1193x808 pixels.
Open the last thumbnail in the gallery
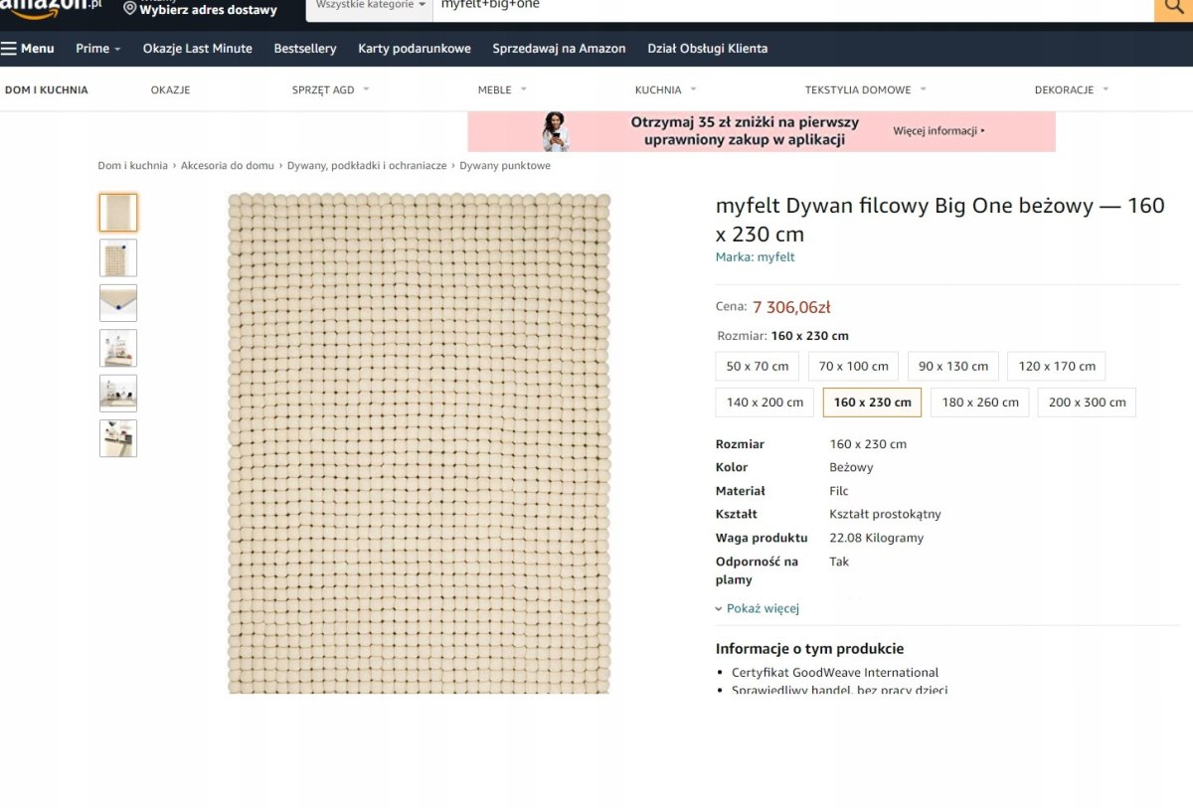tap(118, 438)
